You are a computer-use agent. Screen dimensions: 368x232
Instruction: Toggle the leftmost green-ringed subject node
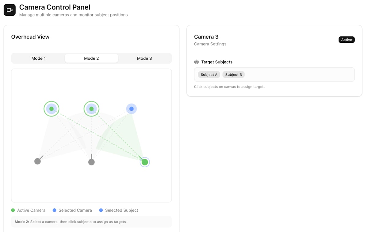coord(52,109)
